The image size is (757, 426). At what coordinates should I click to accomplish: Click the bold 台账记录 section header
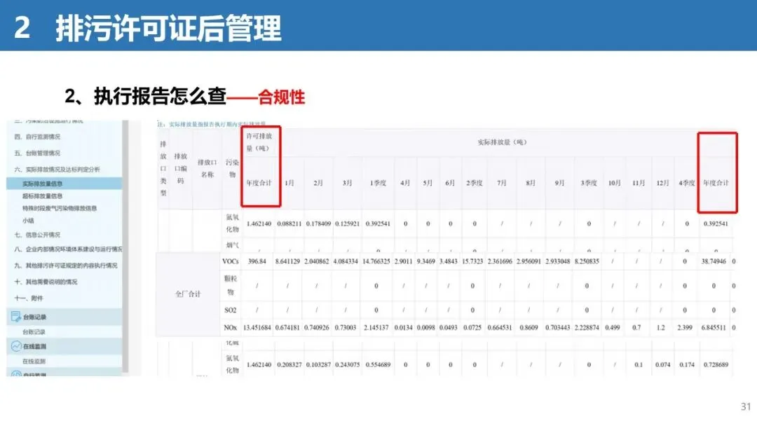click(x=35, y=317)
